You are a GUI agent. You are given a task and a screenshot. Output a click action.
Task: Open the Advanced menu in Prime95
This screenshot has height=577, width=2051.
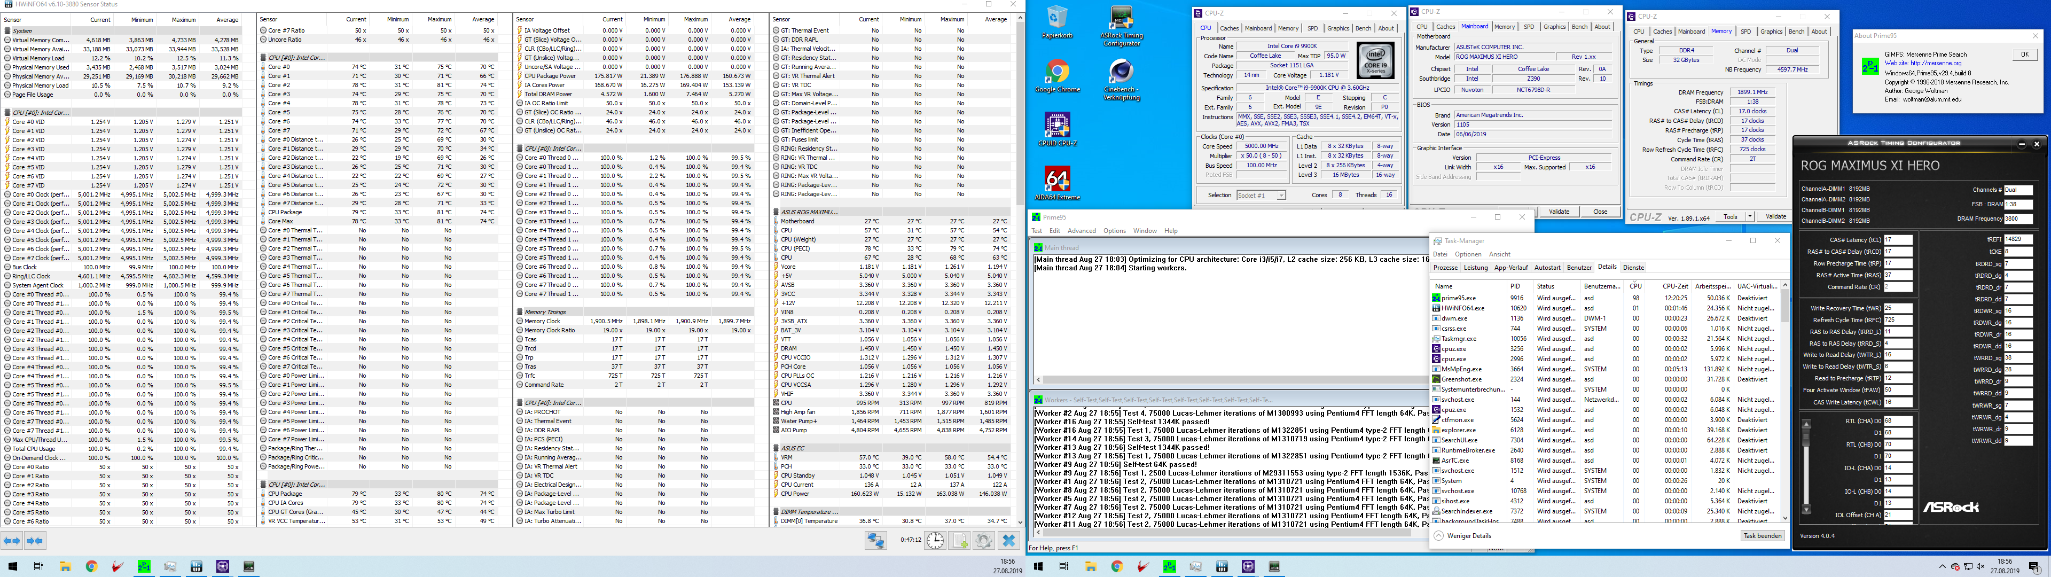(1081, 231)
